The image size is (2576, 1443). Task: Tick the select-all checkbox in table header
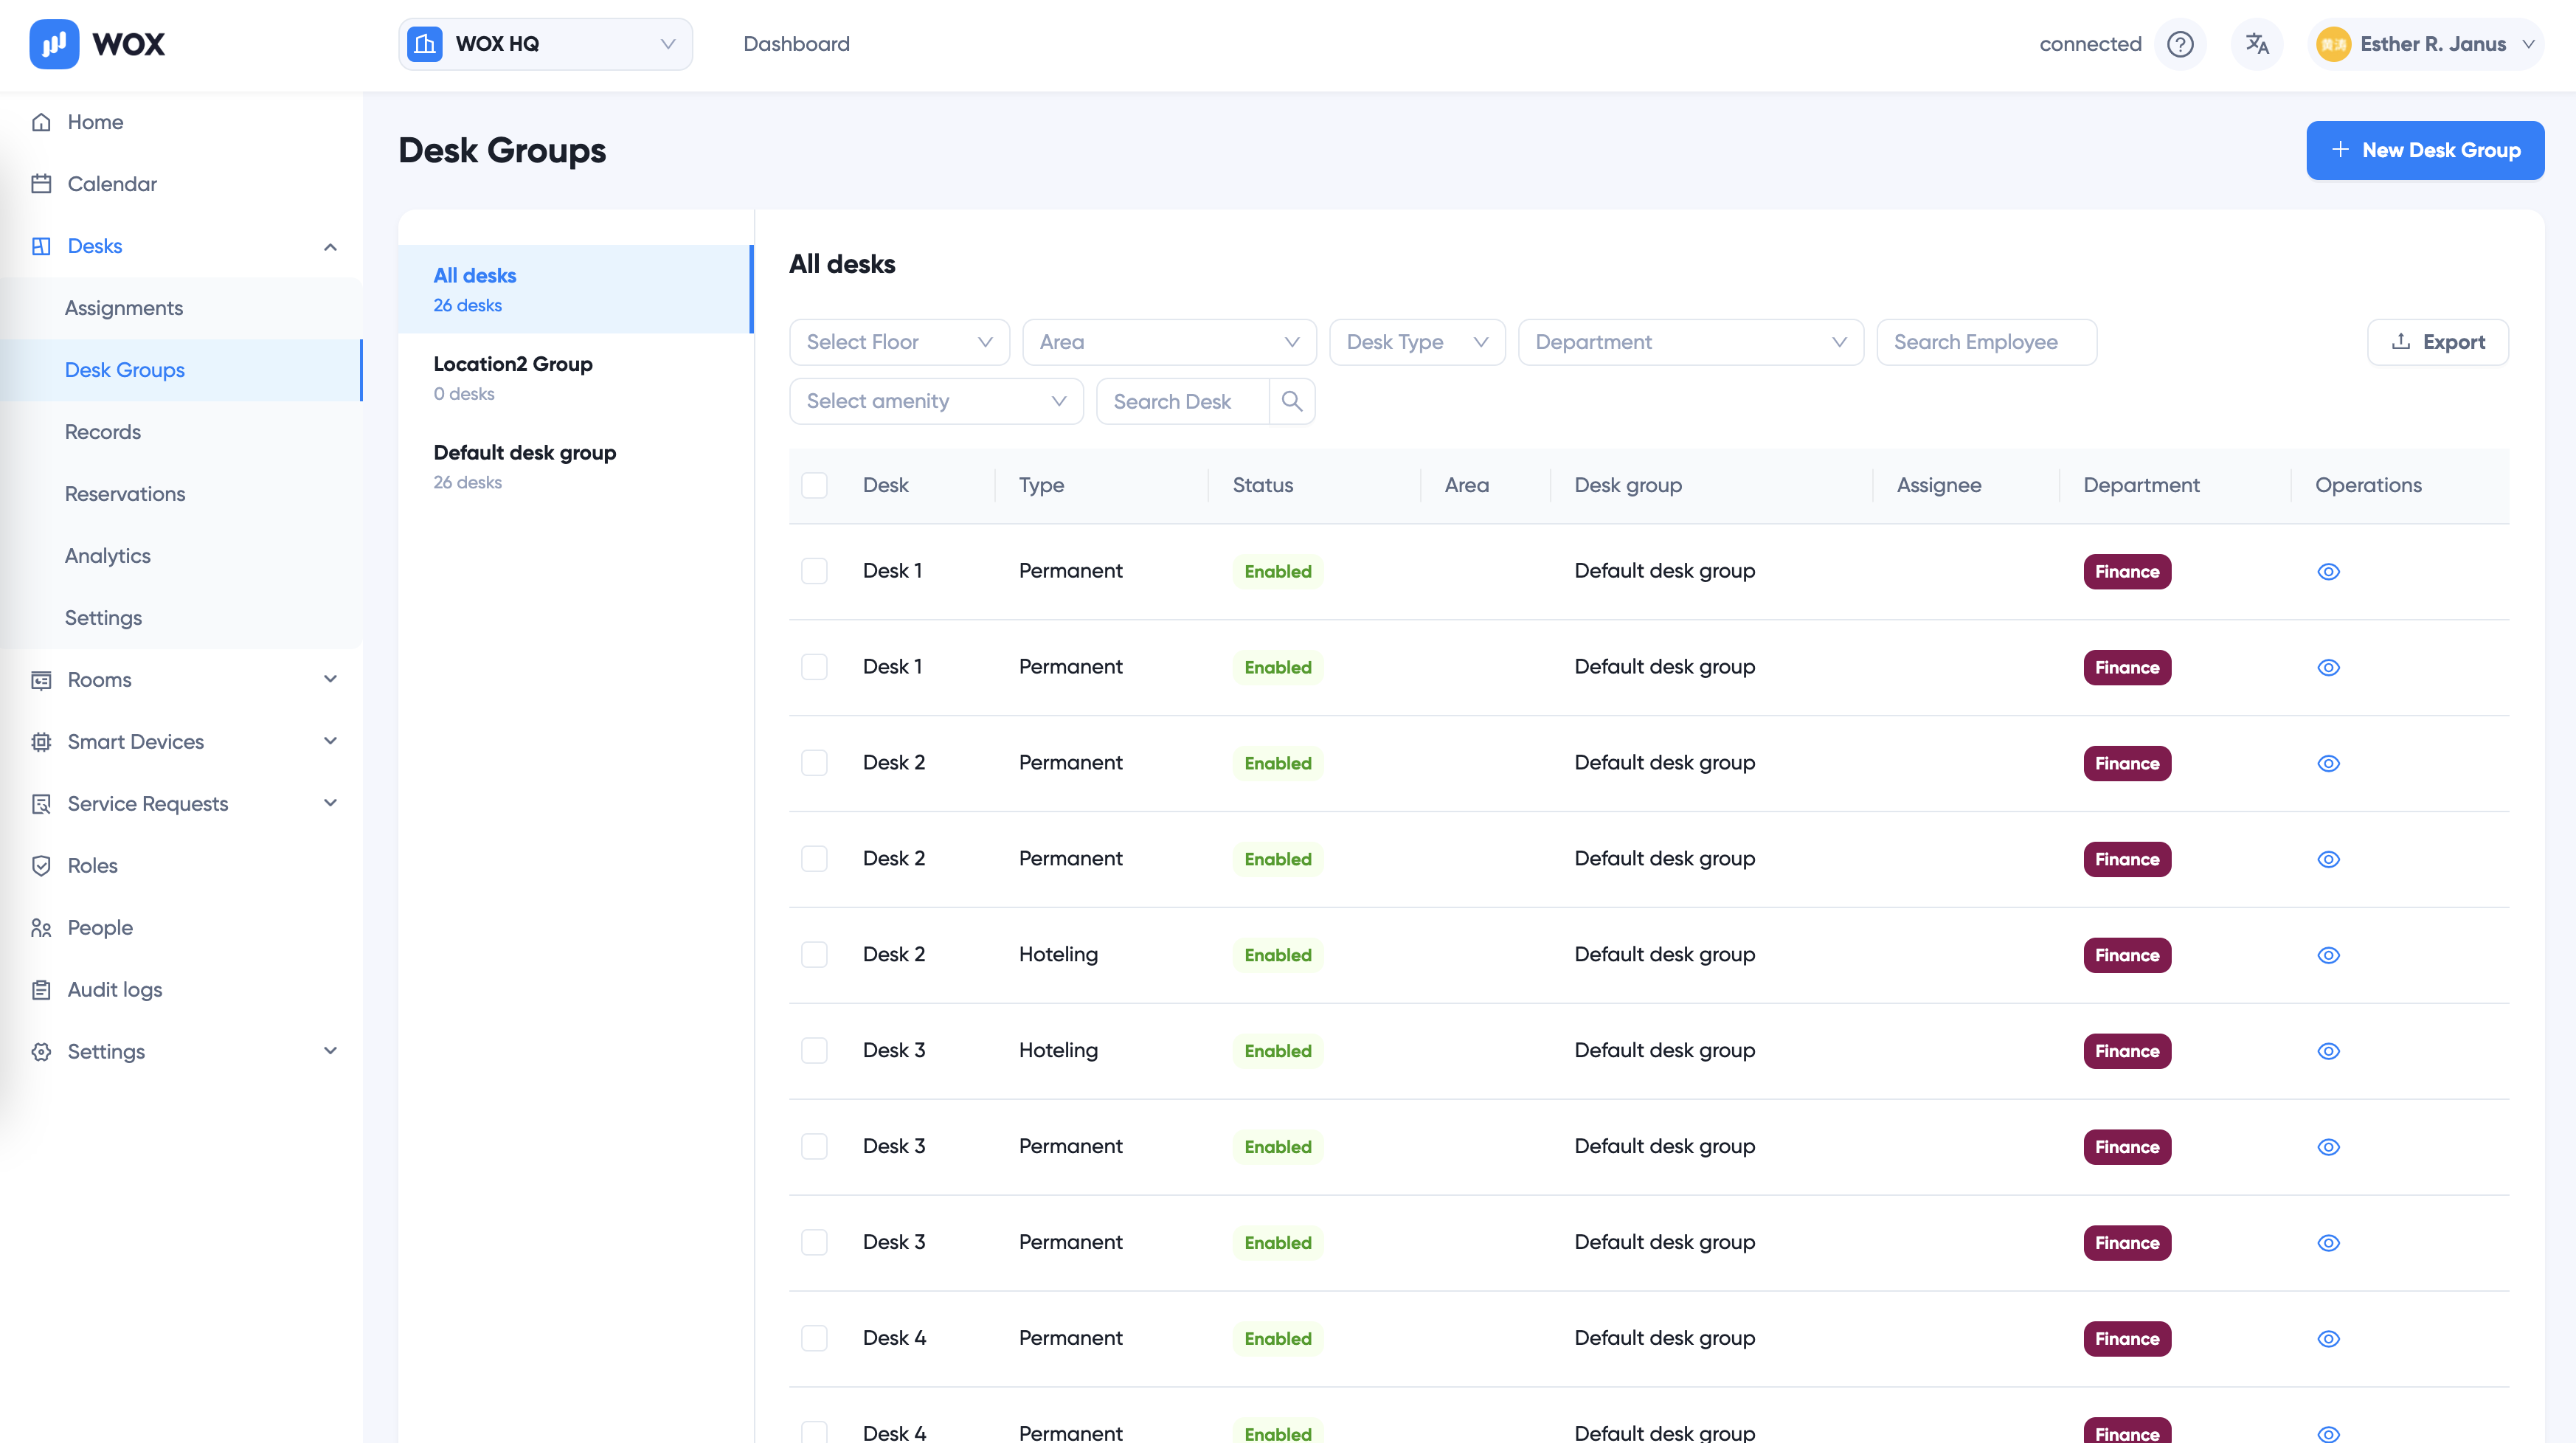pos(814,485)
